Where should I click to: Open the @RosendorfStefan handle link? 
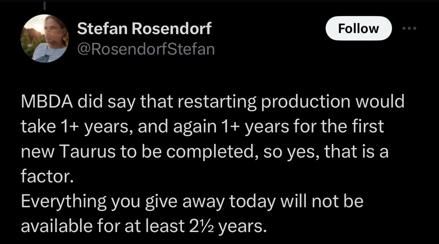tap(146, 49)
